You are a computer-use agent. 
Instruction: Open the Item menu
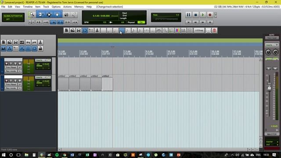click(38, 7)
